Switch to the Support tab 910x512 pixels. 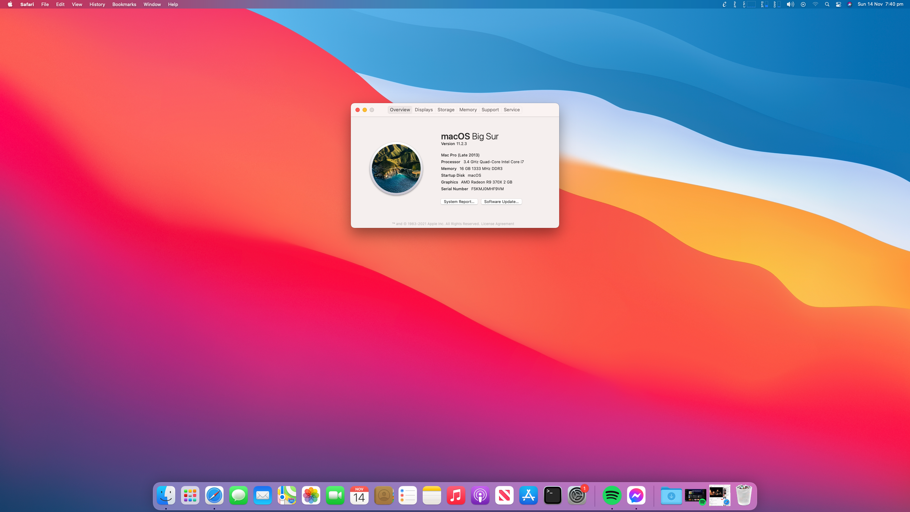(x=490, y=110)
